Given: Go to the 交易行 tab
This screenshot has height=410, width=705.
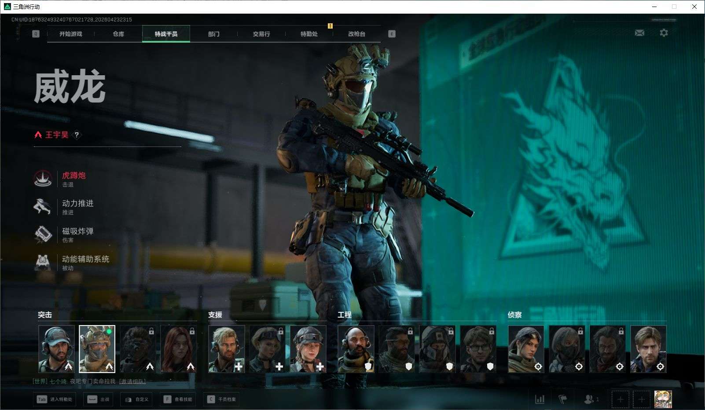Looking at the screenshot, I should pyautogui.click(x=261, y=34).
